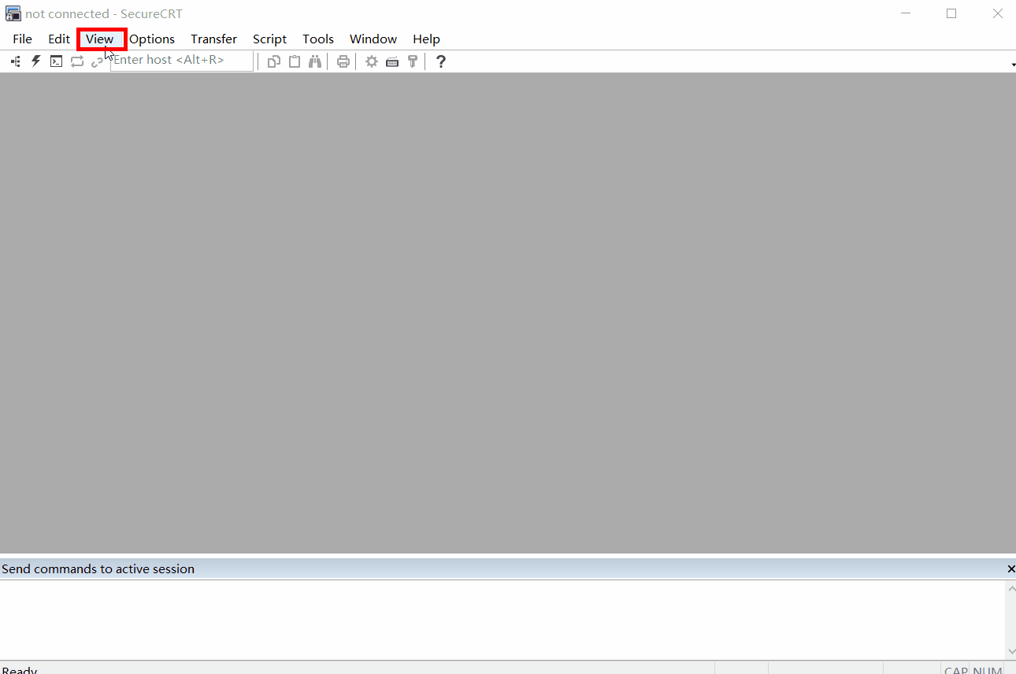
Task: Click the Disconnect broken-link toolbar icon
Action: [x=97, y=61]
